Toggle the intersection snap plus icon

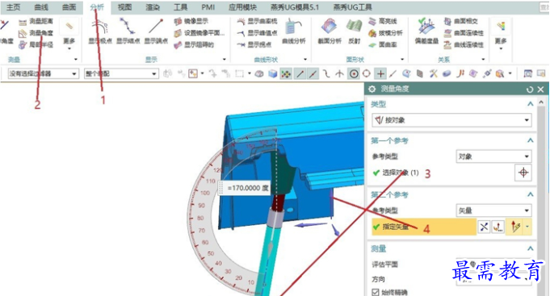pos(380,73)
